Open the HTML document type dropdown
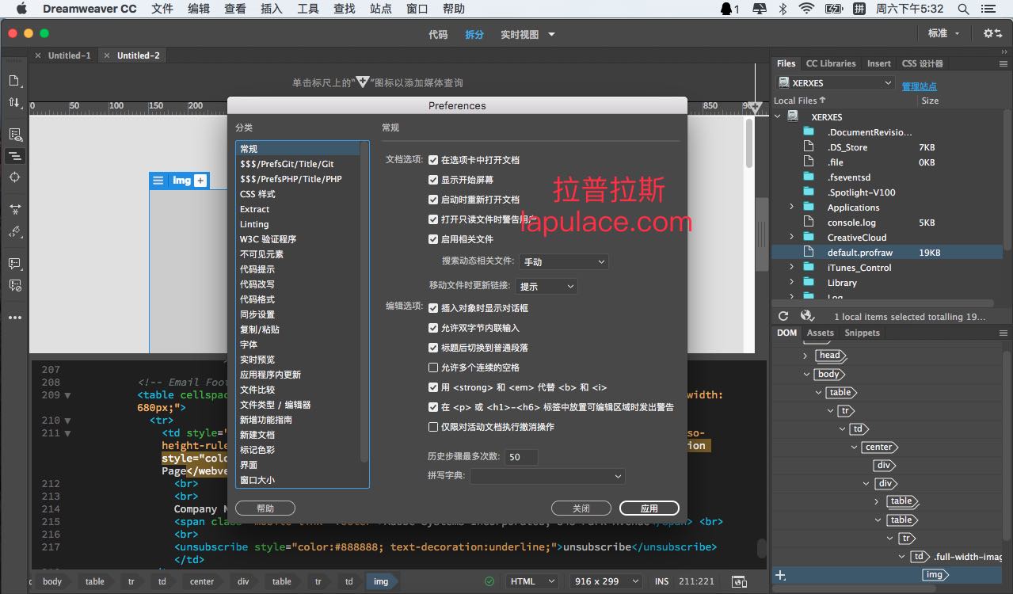Screen dimensions: 1013x594 click(x=531, y=581)
